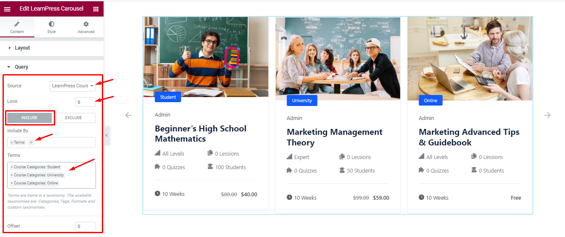The height and width of the screenshot is (237, 565).
Task: Open the widgets grid panel icon
Action: (x=96, y=8)
